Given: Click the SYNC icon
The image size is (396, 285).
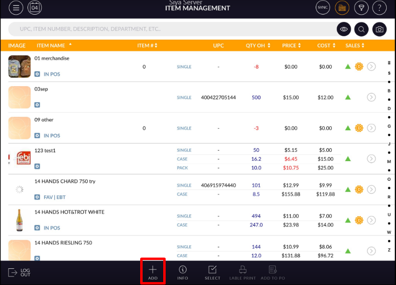Looking at the screenshot, I should pos(323,8).
